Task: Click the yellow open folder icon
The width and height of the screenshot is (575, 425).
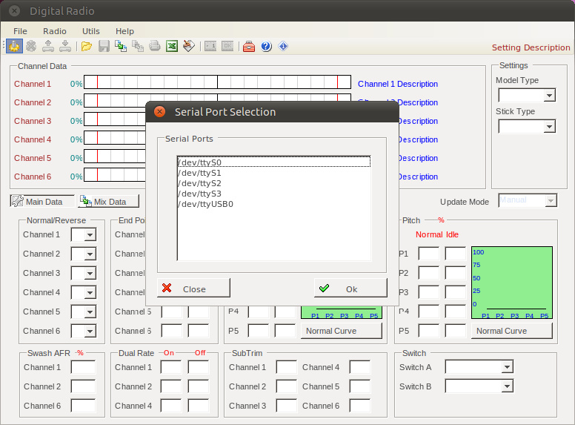Action: pyautogui.click(x=87, y=46)
